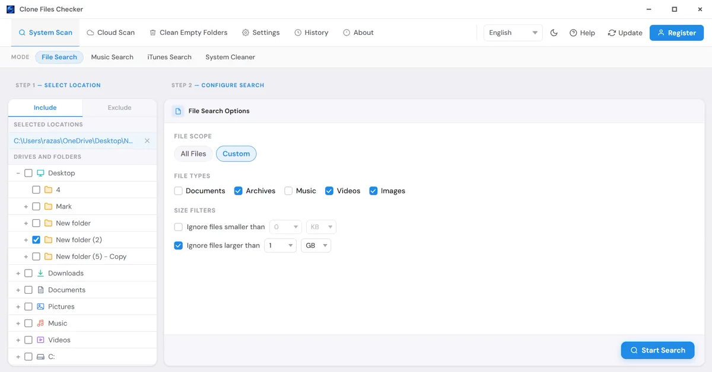Click the Desktop monitor icon in tree

tap(40, 173)
